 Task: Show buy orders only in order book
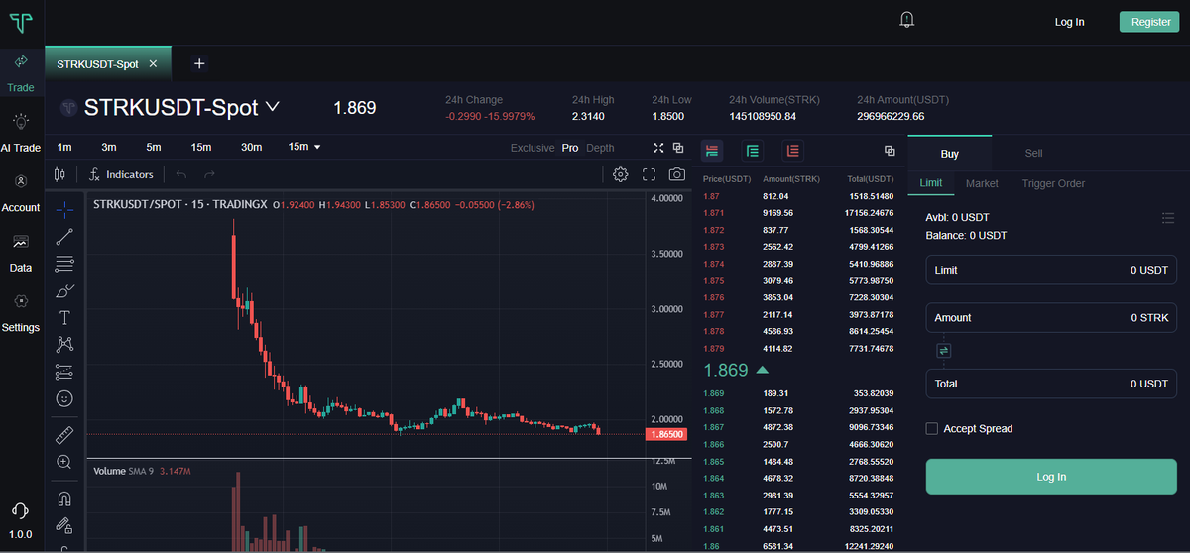pos(753,151)
